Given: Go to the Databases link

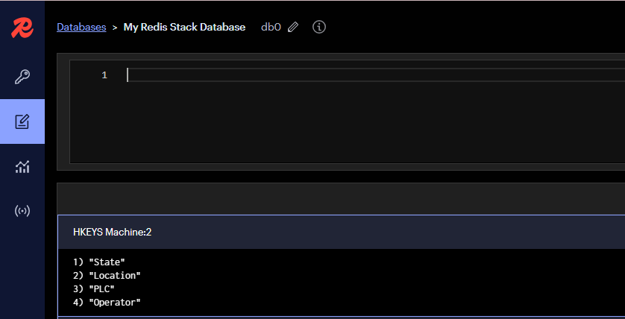Looking at the screenshot, I should point(81,27).
